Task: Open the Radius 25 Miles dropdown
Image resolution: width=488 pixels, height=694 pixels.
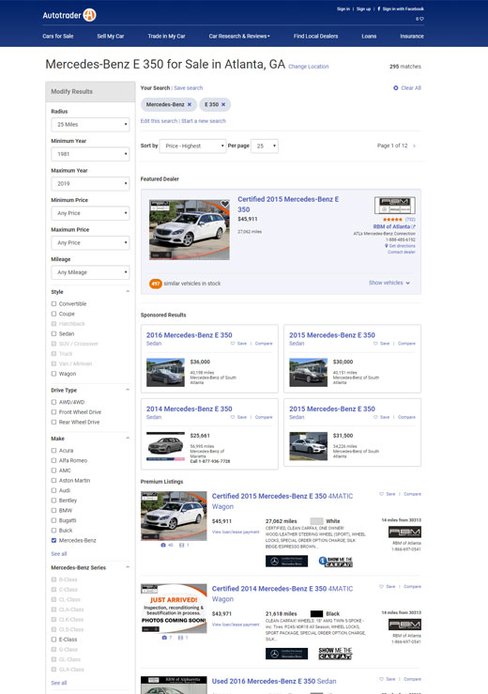Action: (90, 124)
